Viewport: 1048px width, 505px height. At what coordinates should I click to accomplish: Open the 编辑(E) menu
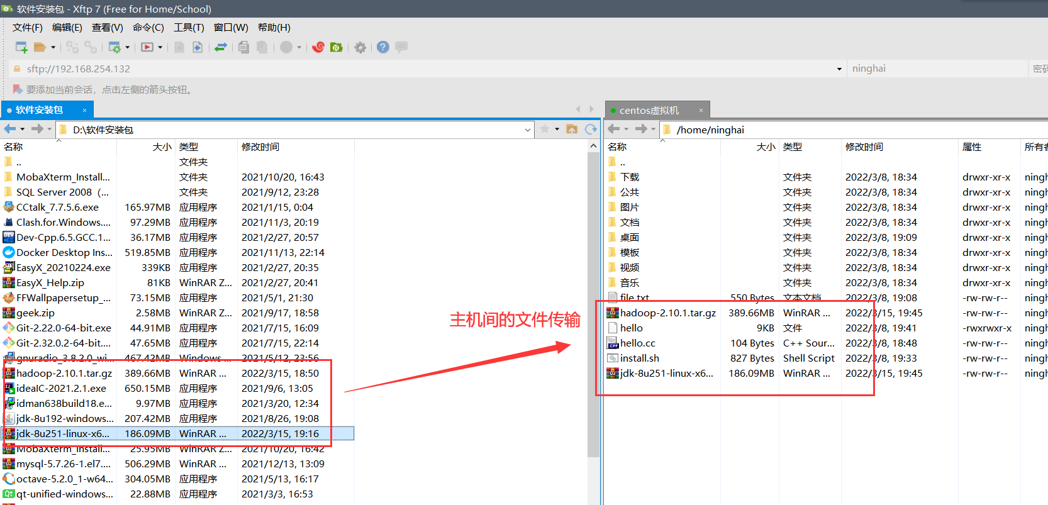tap(67, 28)
